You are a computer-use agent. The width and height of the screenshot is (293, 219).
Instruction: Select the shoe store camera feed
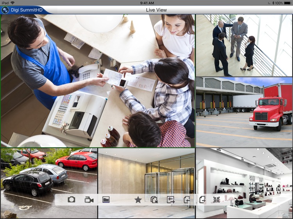coord(244,184)
